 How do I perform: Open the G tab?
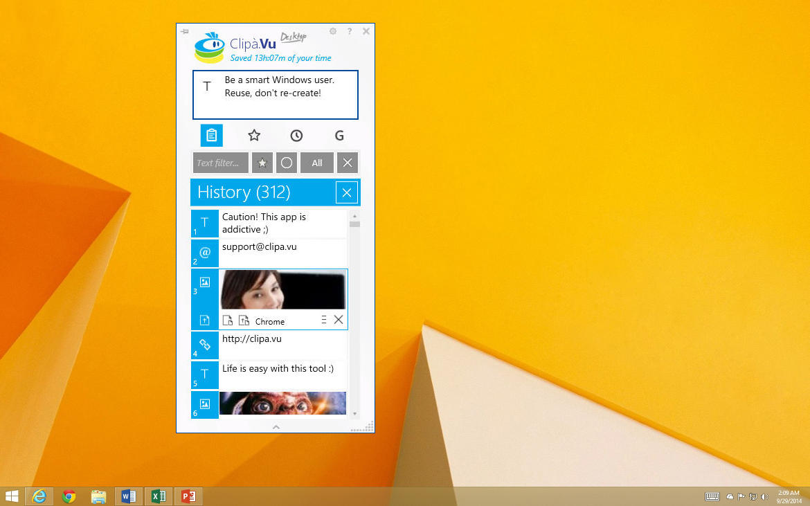[x=339, y=135]
